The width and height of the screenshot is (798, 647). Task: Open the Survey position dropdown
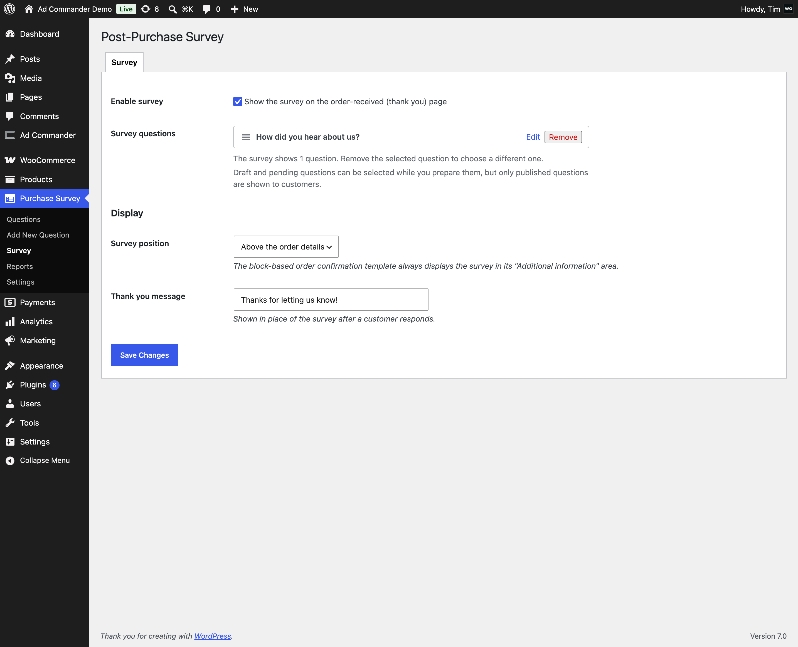286,247
